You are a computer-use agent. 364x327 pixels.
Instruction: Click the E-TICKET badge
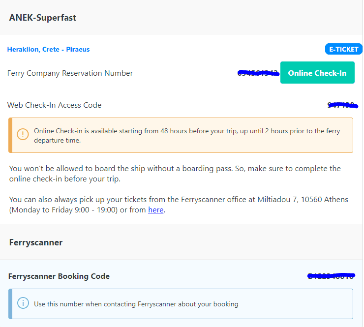click(x=343, y=49)
